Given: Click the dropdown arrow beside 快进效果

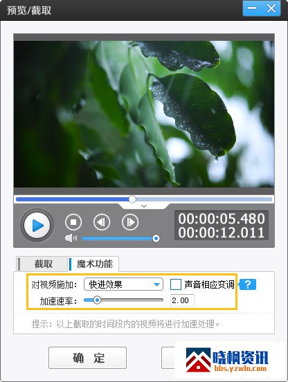Looking at the screenshot, I should click(156, 284).
